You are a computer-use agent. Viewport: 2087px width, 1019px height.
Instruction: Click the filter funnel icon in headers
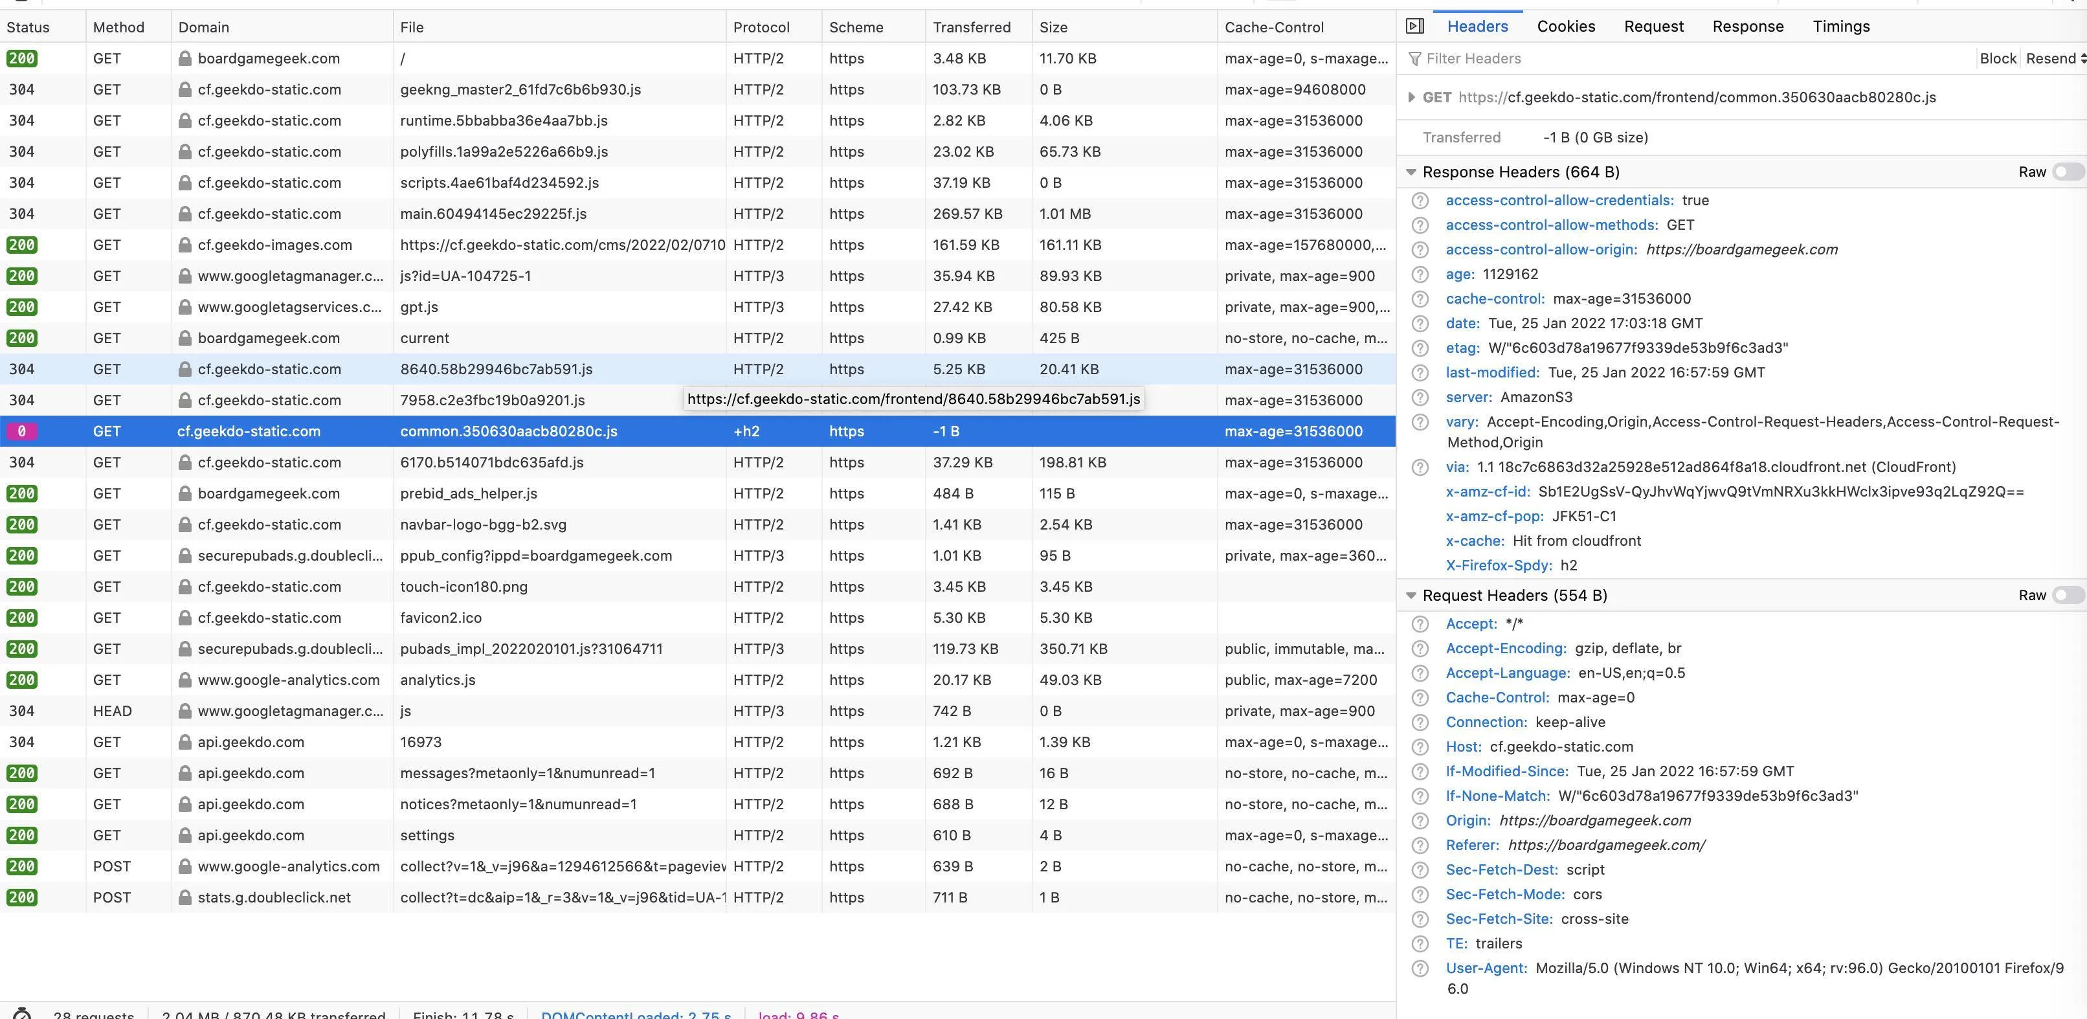(x=1414, y=58)
